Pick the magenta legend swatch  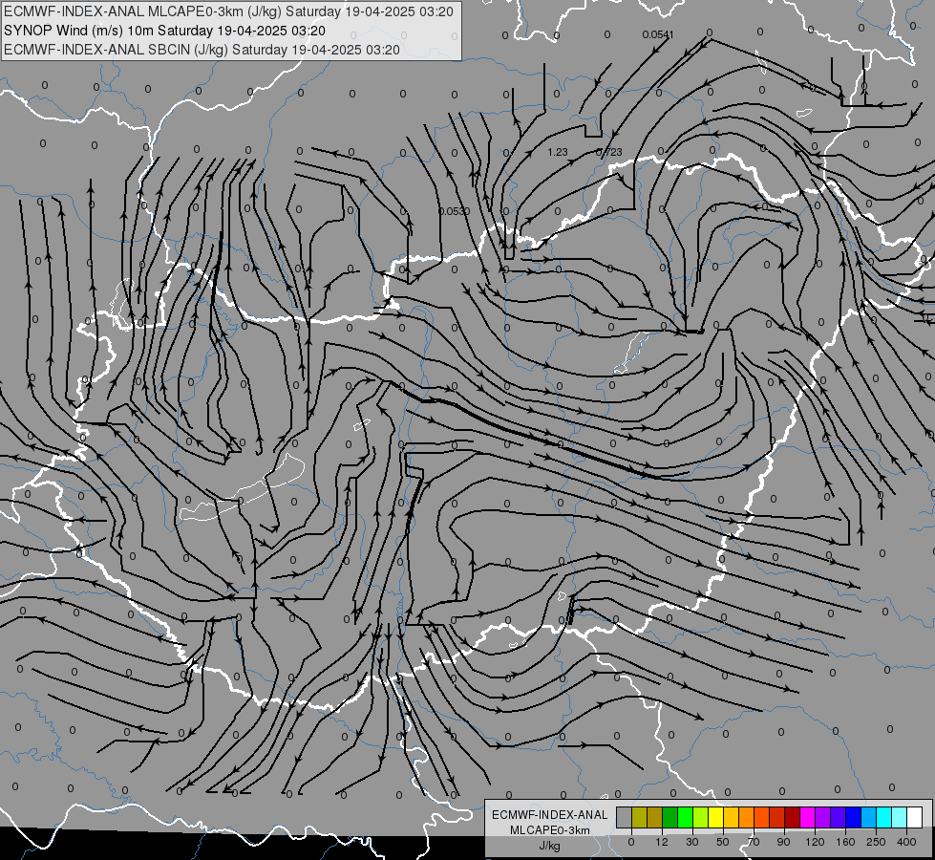[x=807, y=817]
